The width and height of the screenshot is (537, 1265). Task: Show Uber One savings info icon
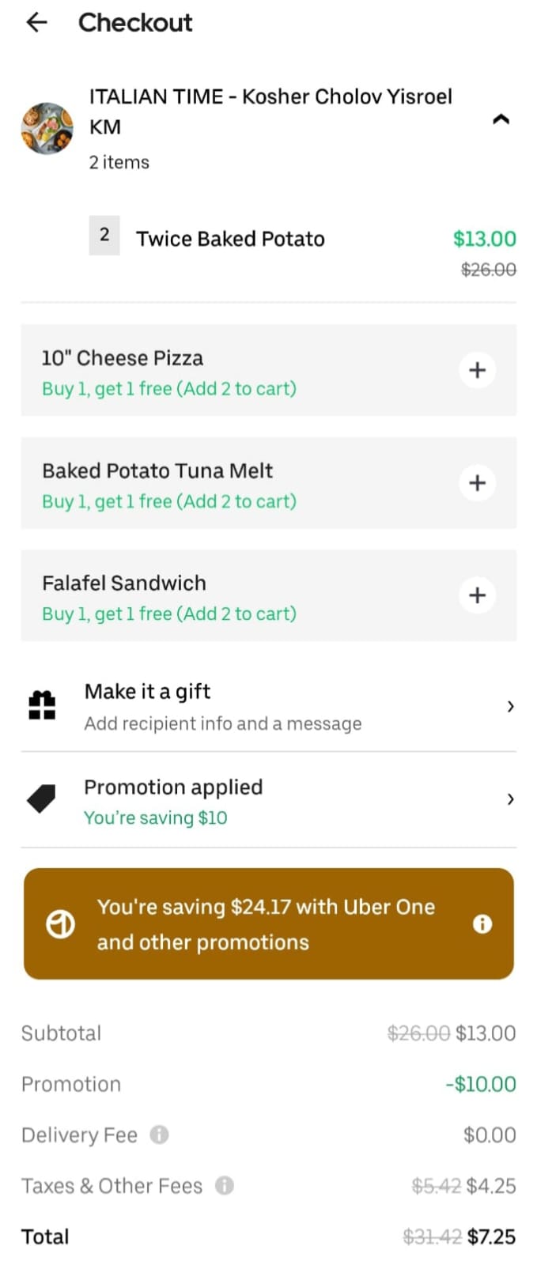point(482,923)
